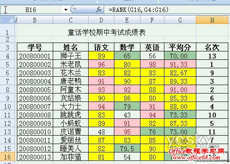The height and width of the screenshot is (164, 230).
Task: Click the Insert Function fx icon
Action: point(99,9)
